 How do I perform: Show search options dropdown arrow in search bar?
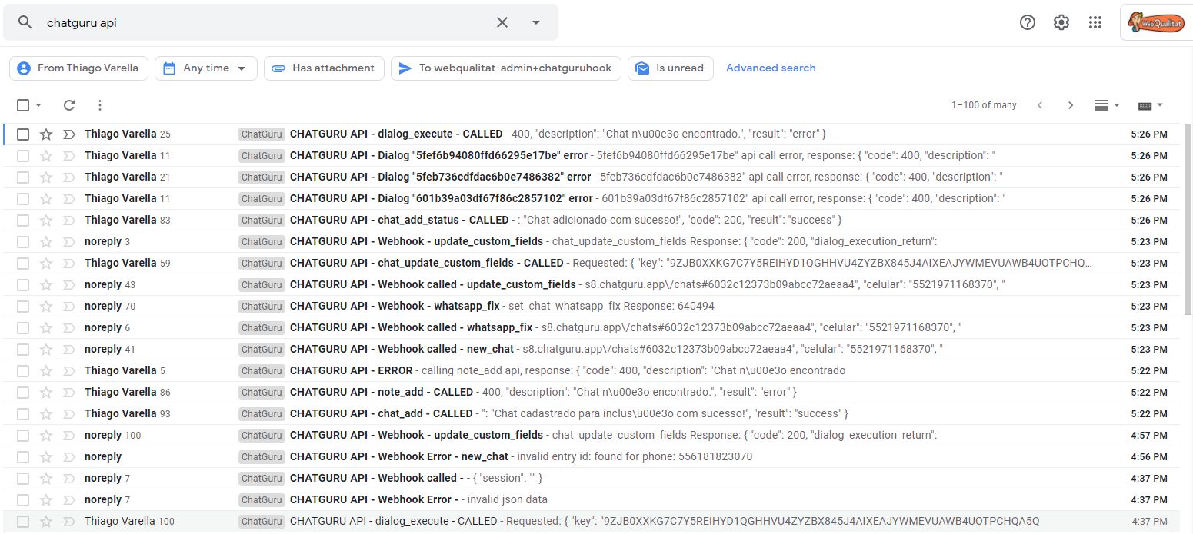tap(536, 22)
